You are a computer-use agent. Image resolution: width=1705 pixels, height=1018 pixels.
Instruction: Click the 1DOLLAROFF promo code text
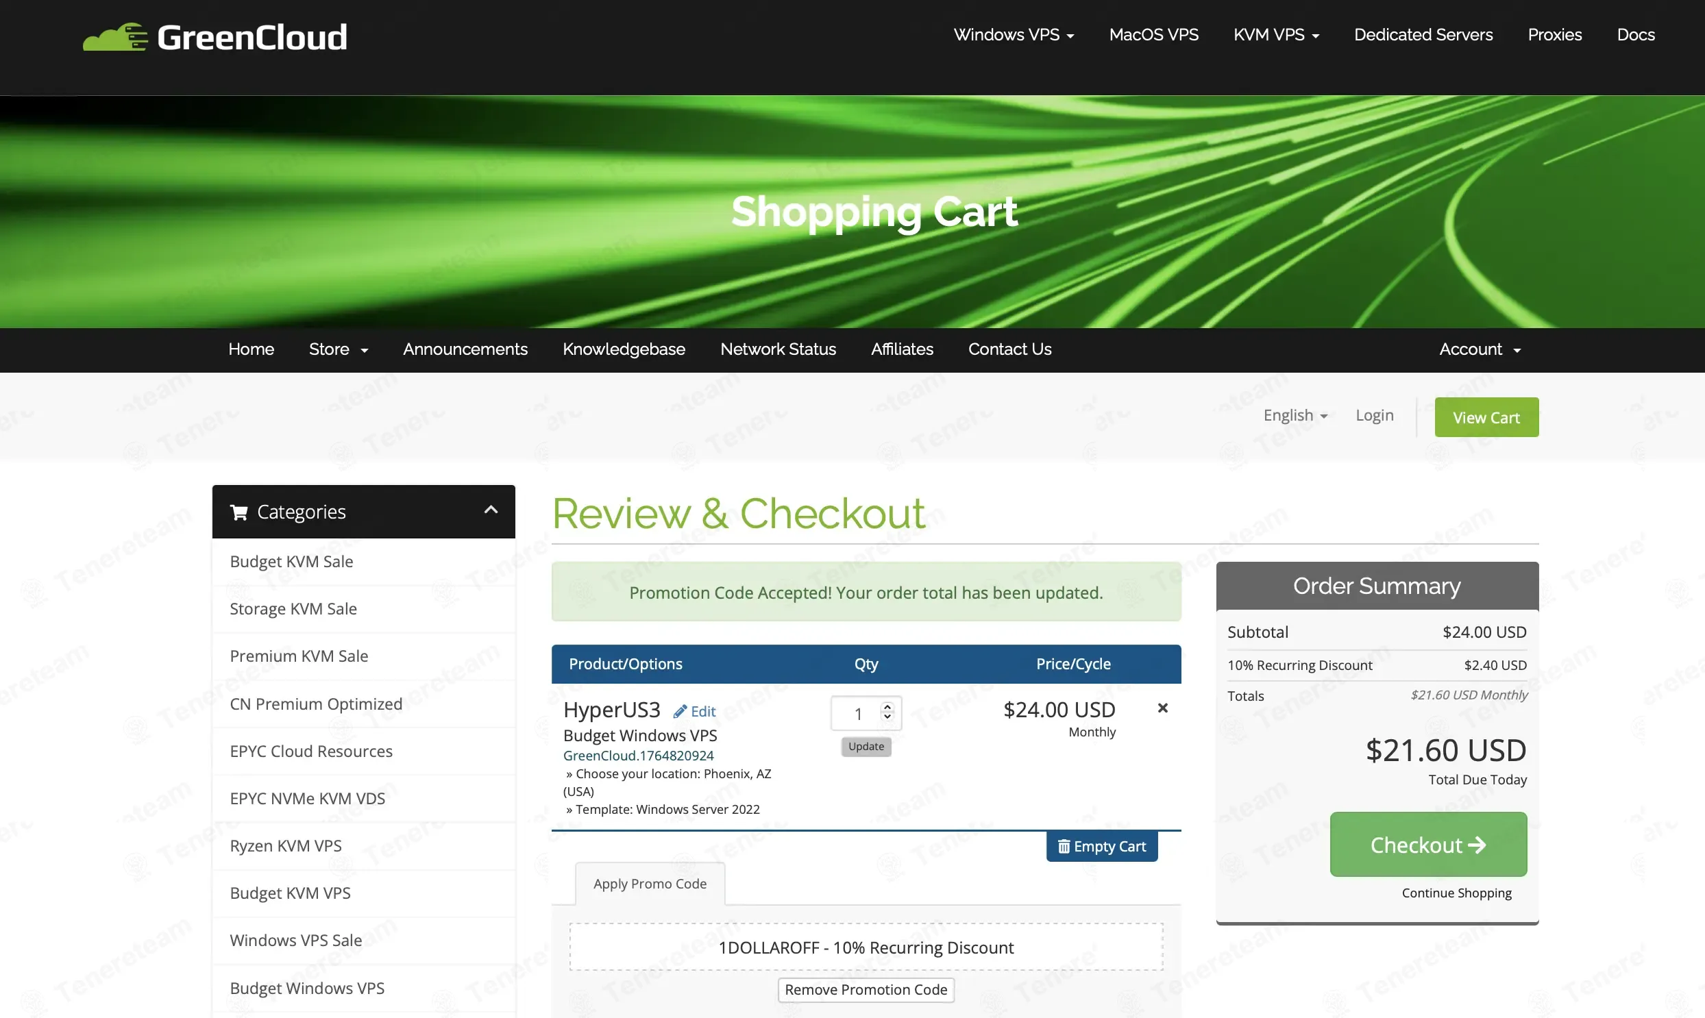(x=866, y=947)
